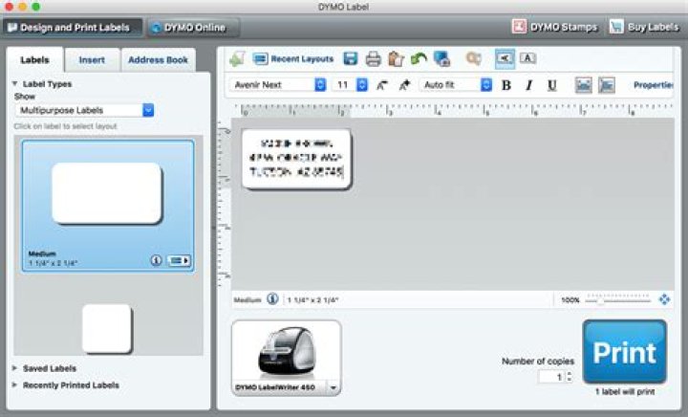Screen dimensions: 688x417
Task: Open layout chooser arrow on Medium label
Action: pos(179,261)
